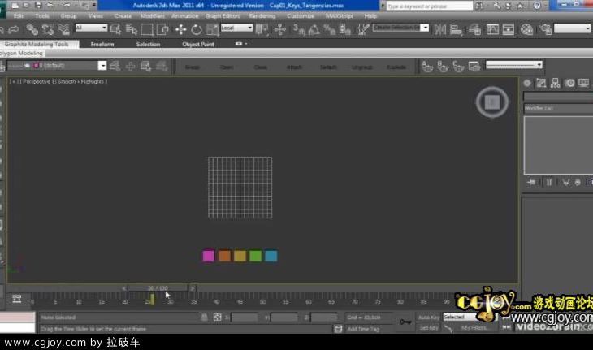The width and height of the screenshot is (593, 350).
Task: Select the green square object
Action: click(255, 256)
